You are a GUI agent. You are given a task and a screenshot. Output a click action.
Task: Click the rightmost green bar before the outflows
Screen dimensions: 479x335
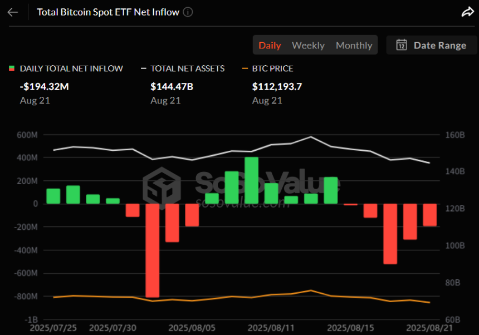point(331,190)
